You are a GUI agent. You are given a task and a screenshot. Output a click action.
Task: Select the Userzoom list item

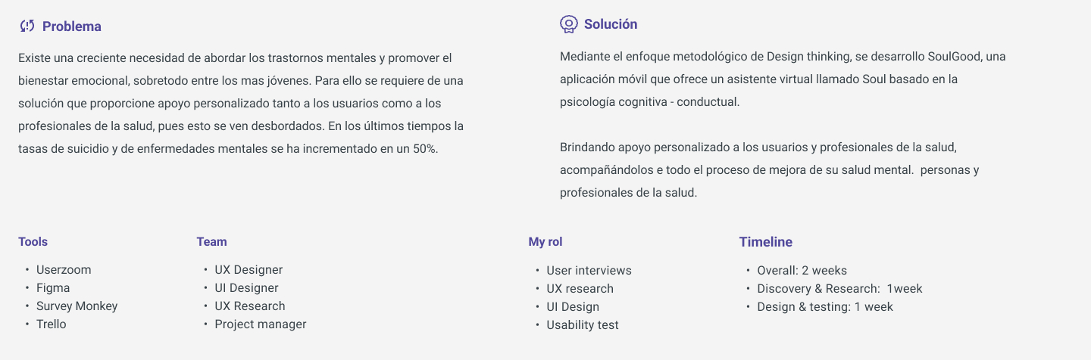(x=64, y=270)
